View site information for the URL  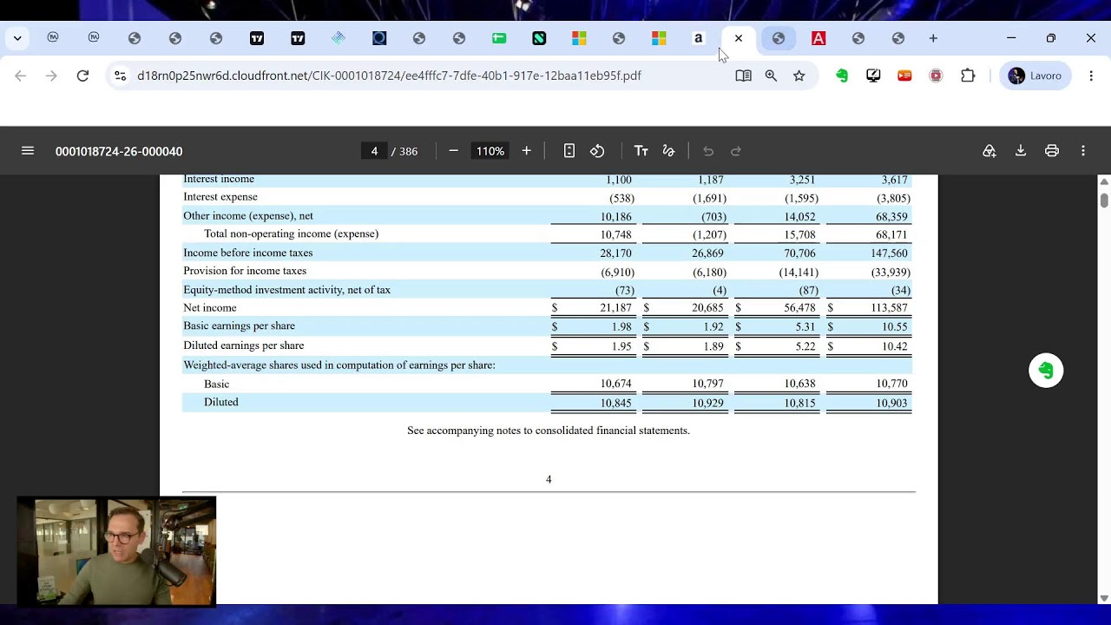tap(121, 76)
